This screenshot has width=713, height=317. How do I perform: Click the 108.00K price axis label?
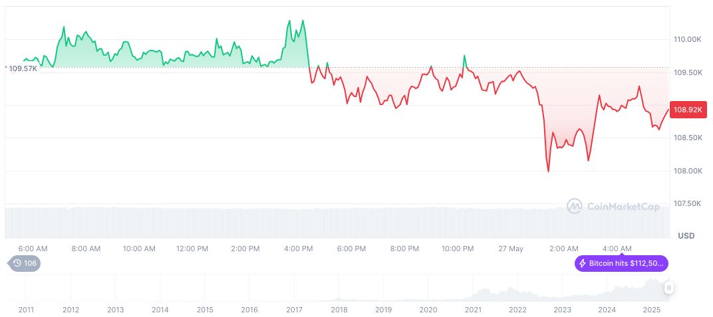pyautogui.click(x=687, y=171)
